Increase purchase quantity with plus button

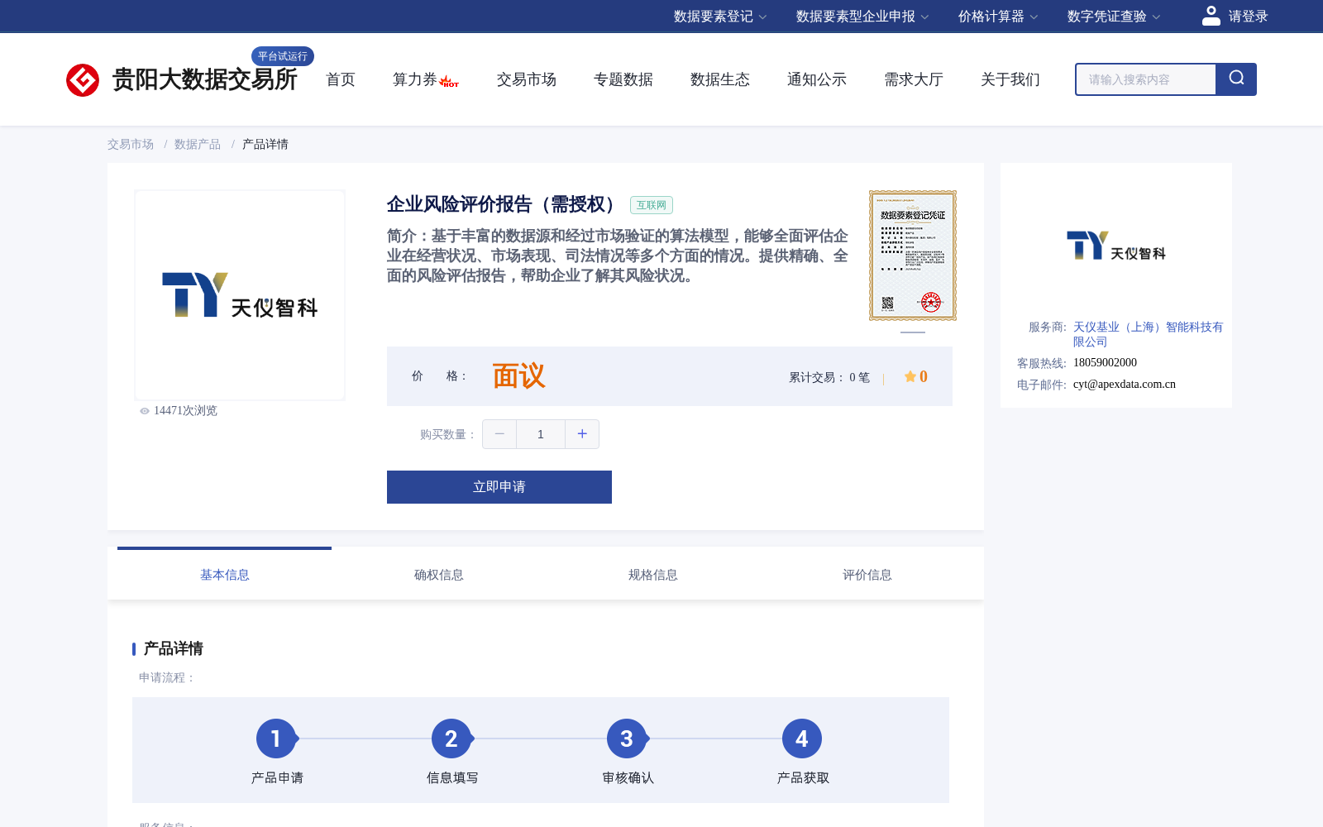pos(582,434)
